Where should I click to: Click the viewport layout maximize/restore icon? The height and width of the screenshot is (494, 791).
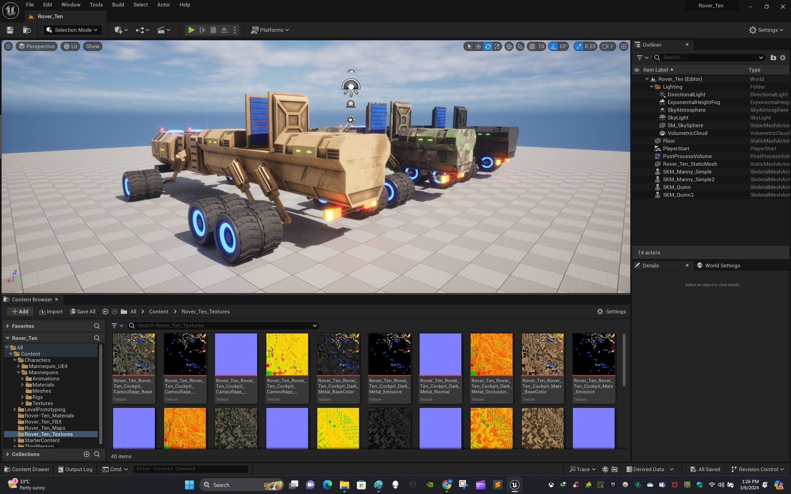[624, 46]
